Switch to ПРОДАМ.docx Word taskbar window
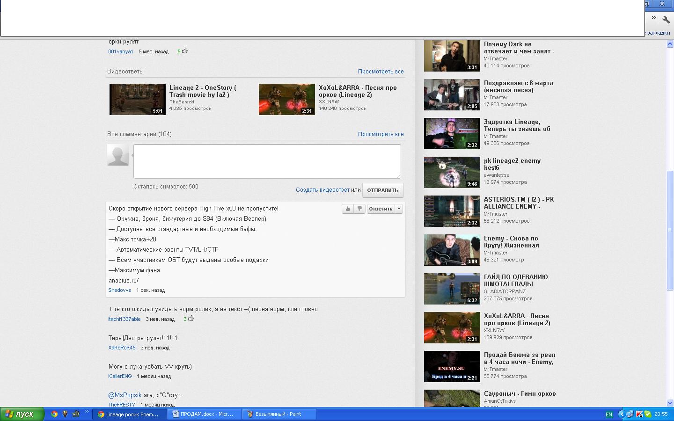The width and height of the screenshot is (674, 421). pyautogui.click(x=205, y=414)
